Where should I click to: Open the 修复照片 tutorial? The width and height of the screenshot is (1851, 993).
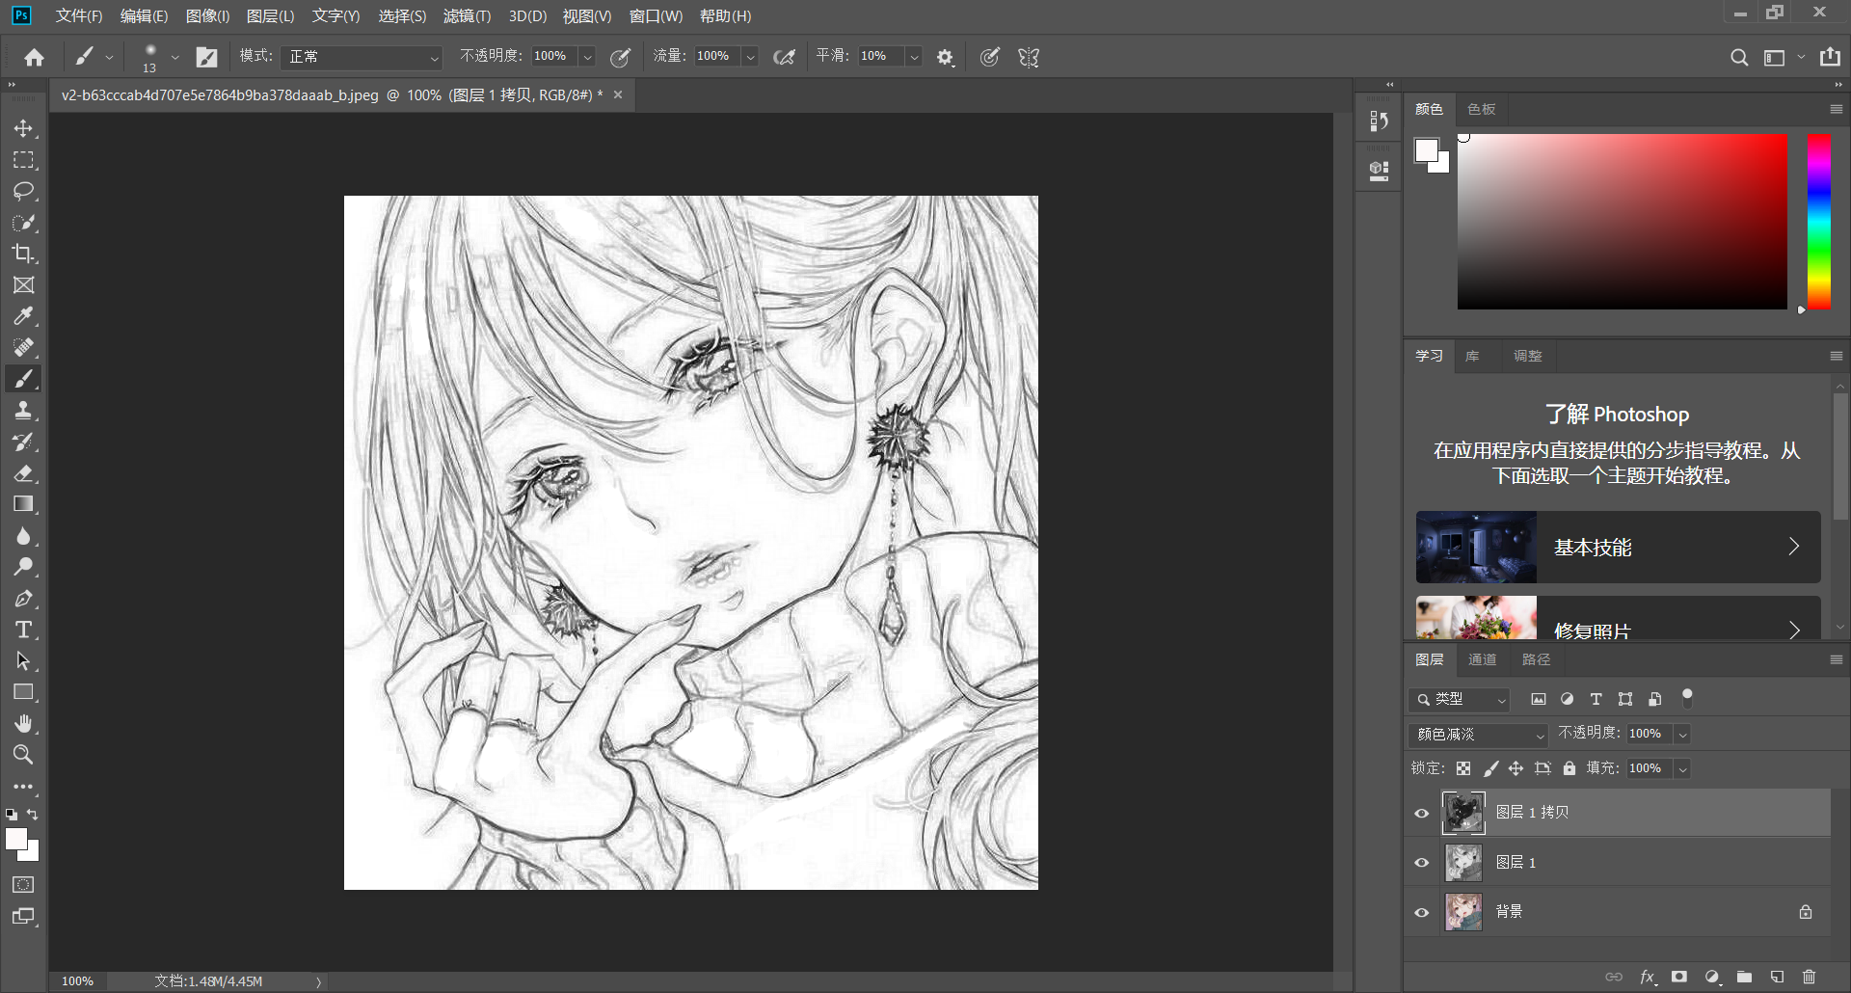coord(1618,618)
